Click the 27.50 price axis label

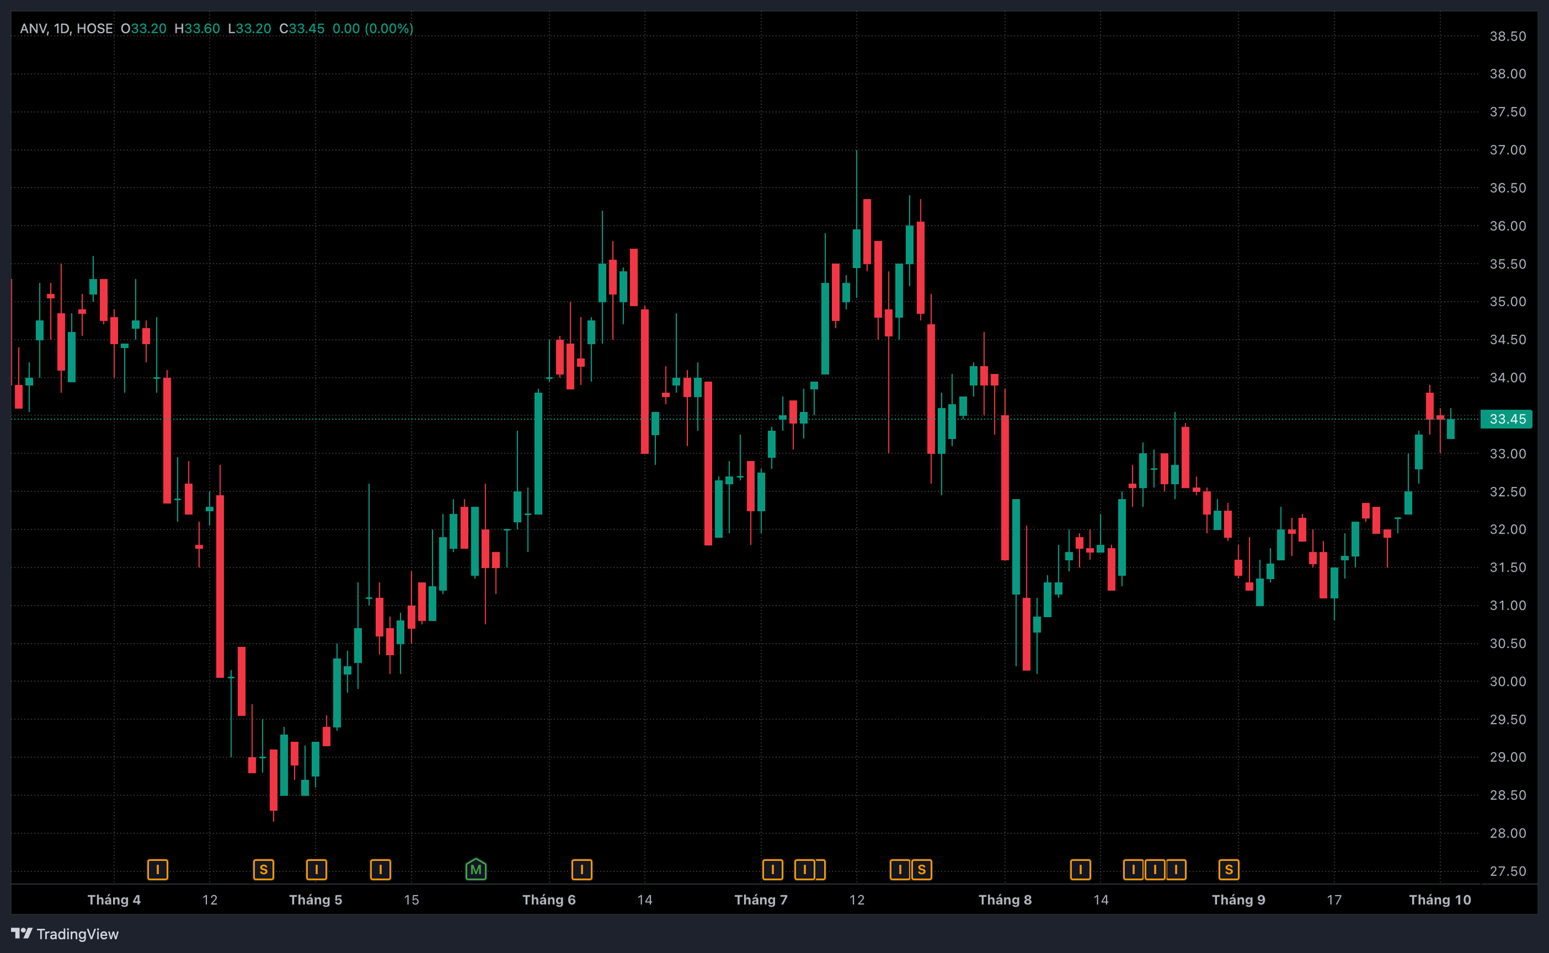pos(1507,871)
